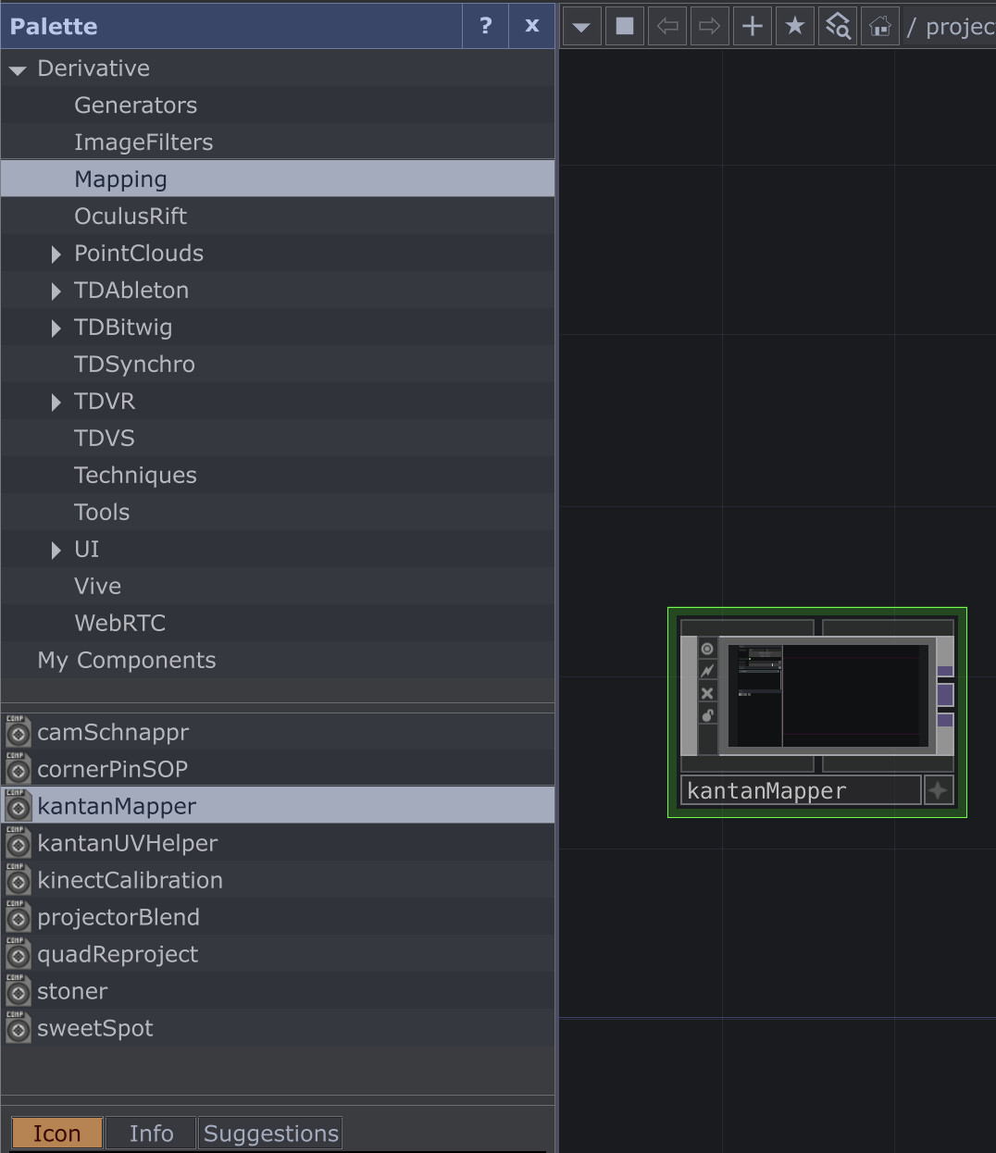
Task: Switch to the Info tab
Action: point(151,1134)
